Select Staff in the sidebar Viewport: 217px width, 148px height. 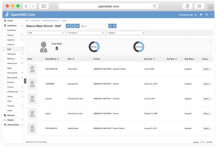point(13,49)
